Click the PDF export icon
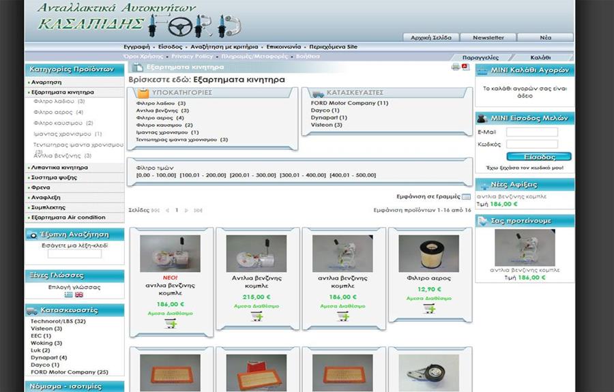Screen dimensions: 614x392 [x=465, y=67]
